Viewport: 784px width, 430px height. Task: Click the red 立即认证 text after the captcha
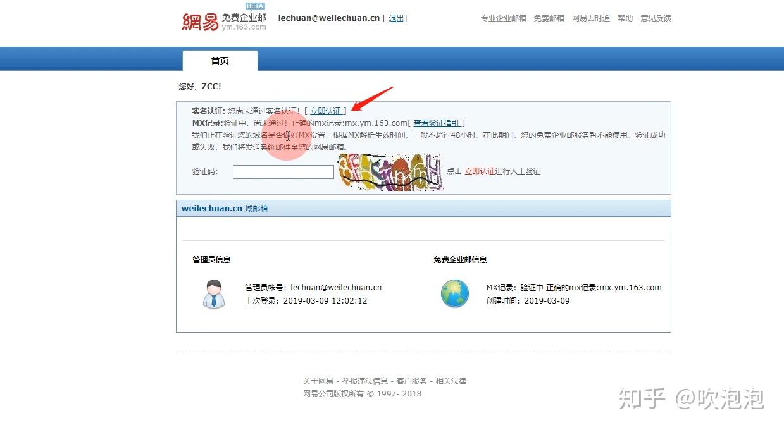pyautogui.click(x=480, y=171)
